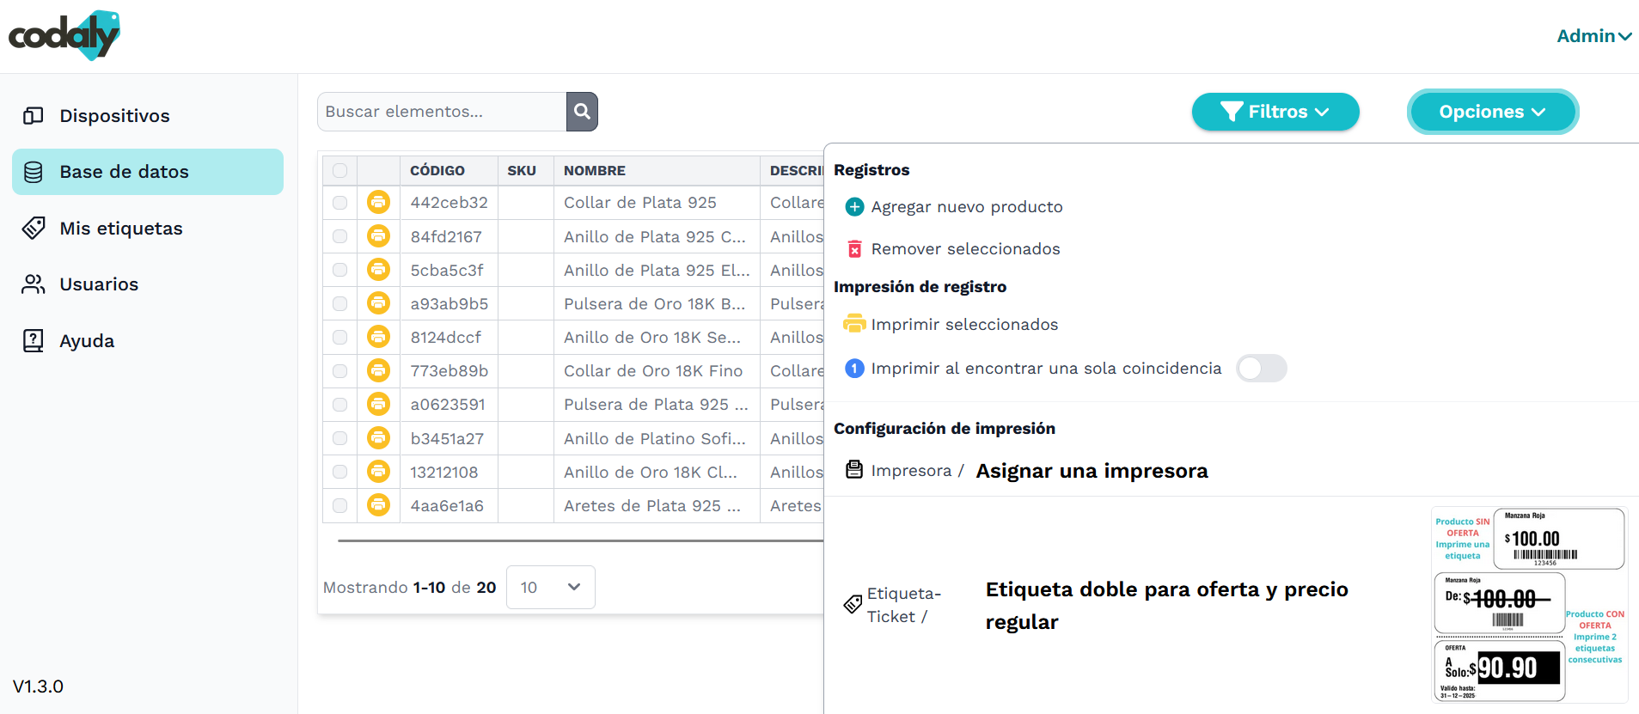The width and height of the screenshot is (1639, 714).
Task: Click Asignar una impresora link
Action: click(1092, 471)
